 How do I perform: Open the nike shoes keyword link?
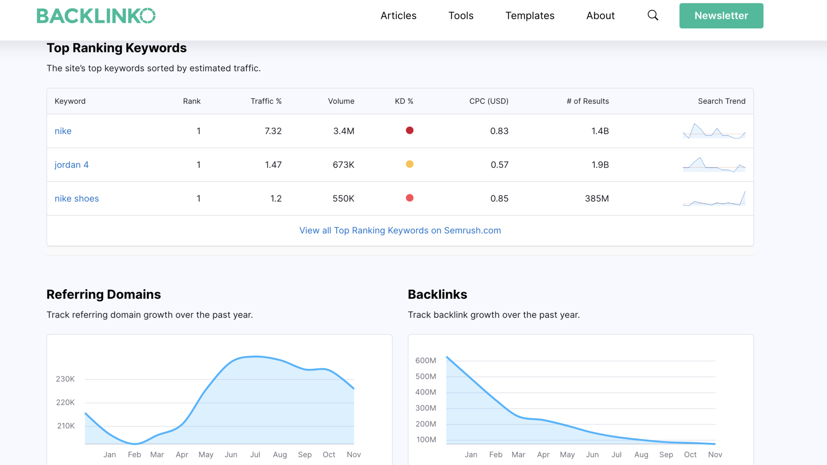point(76,198)
